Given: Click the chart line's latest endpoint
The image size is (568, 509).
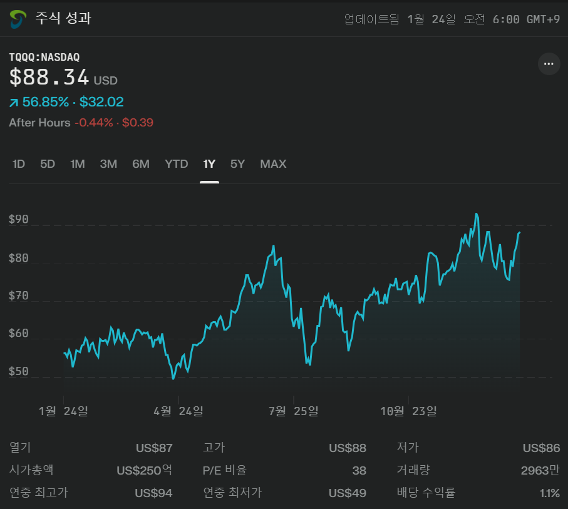Looking at the screenshot, I should [519, 232].
